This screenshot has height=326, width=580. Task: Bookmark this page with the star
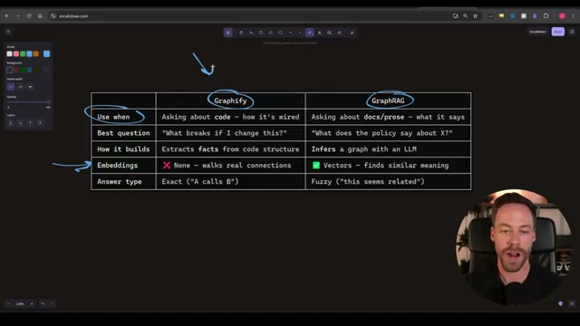475,16
